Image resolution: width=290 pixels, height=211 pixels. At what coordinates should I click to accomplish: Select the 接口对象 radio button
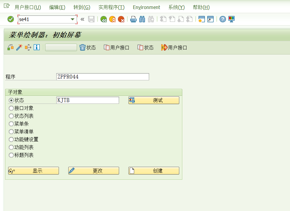tap(11, 108)
